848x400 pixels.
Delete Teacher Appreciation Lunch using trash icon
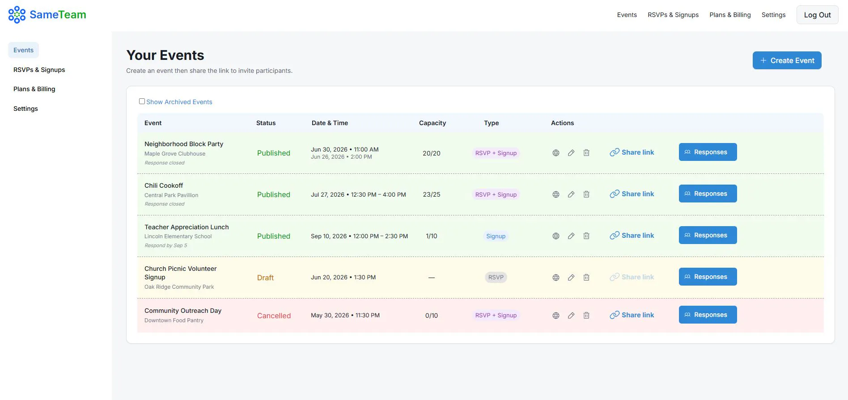click(586, 236)
